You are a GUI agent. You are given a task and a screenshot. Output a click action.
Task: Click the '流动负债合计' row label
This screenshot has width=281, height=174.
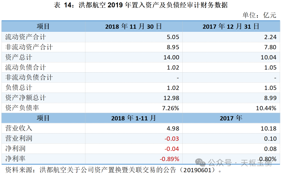pyautogui.click(x=25, y=67)
